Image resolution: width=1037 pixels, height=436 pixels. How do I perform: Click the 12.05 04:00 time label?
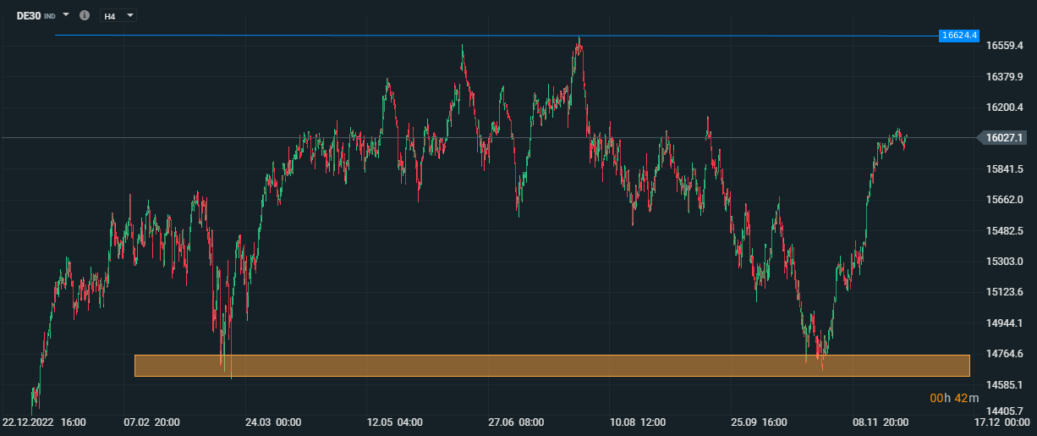[x=395, y=422]
